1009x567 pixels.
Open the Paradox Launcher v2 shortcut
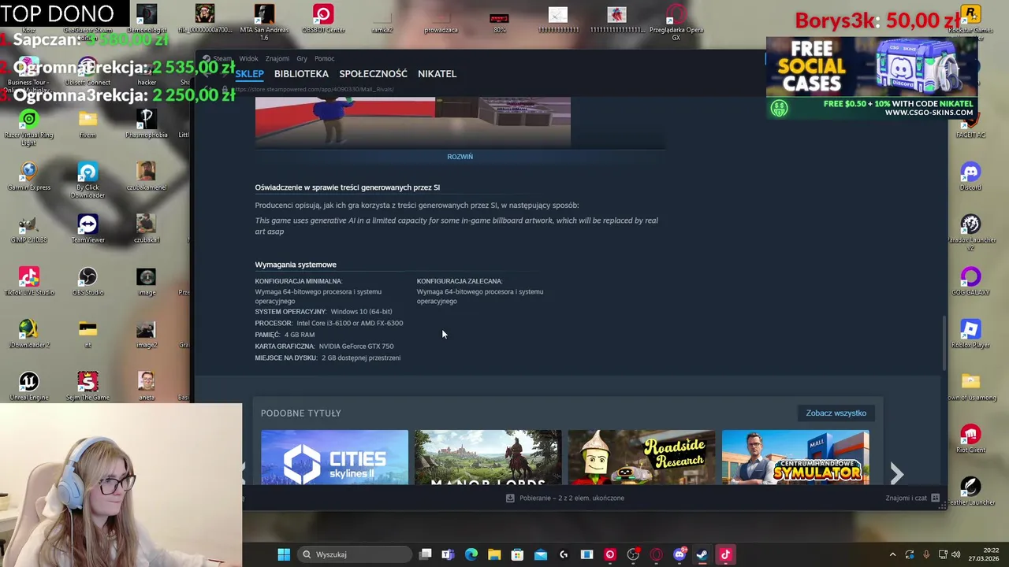pyautogui.click(x=970, y=232)
